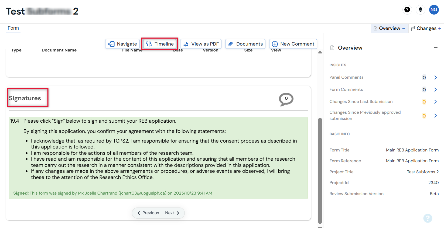Viewport: 444px width, 228px height.
Task: Collapse Overview section with minus icon
Action: (x=435, y=48)
